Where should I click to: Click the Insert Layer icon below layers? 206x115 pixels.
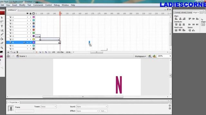tap(8, 52)
